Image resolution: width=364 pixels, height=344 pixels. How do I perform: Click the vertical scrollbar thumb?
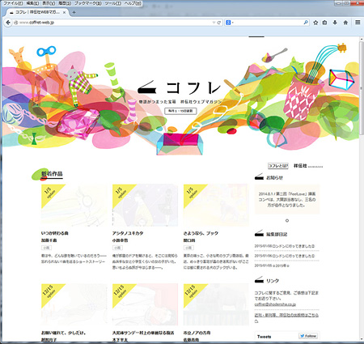tap(362, 87)
